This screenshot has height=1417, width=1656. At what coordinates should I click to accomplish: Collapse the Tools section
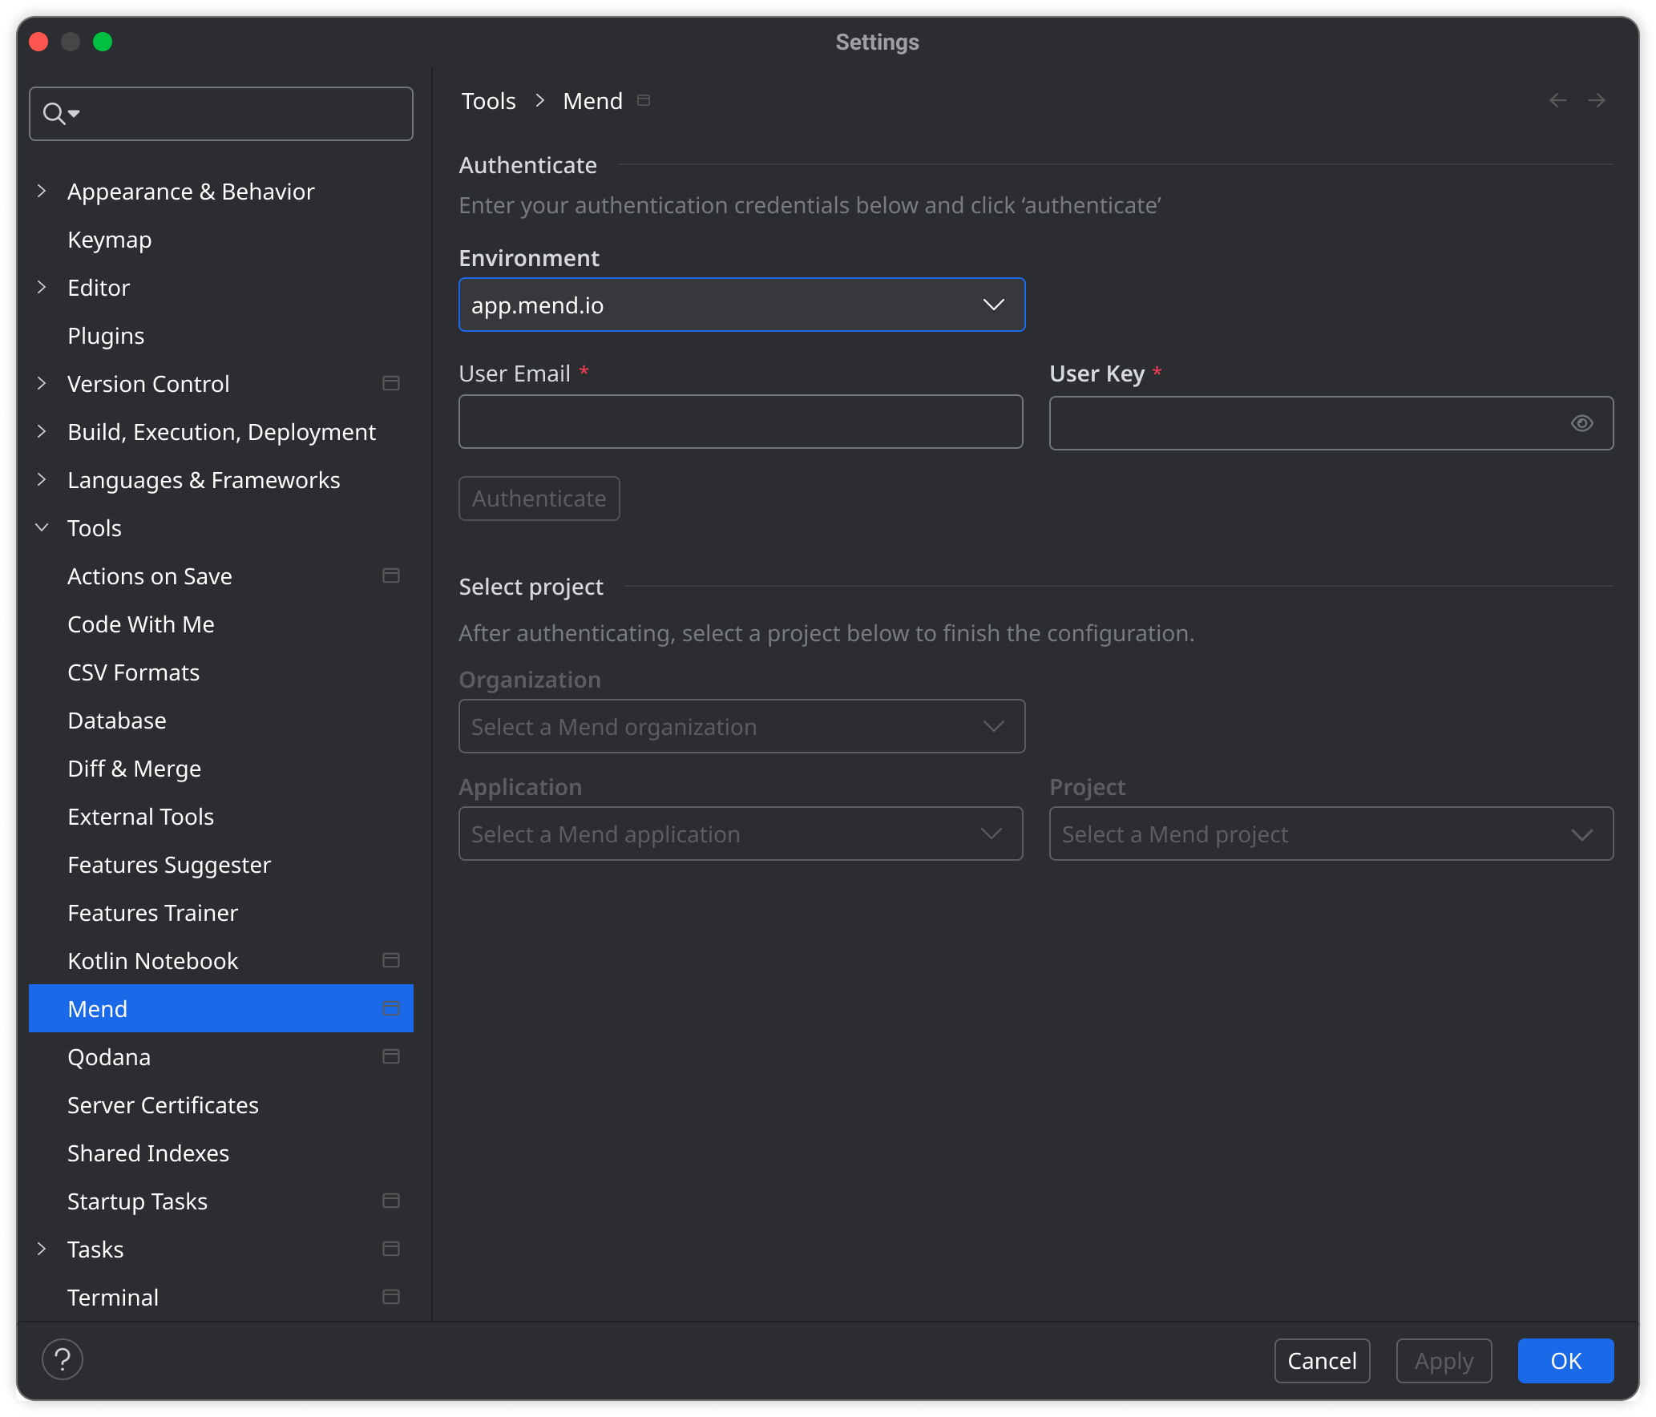pyautogui.click(x=42, y=527)
